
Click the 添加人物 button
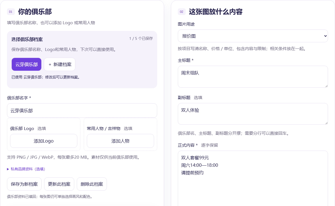[120, 141]
